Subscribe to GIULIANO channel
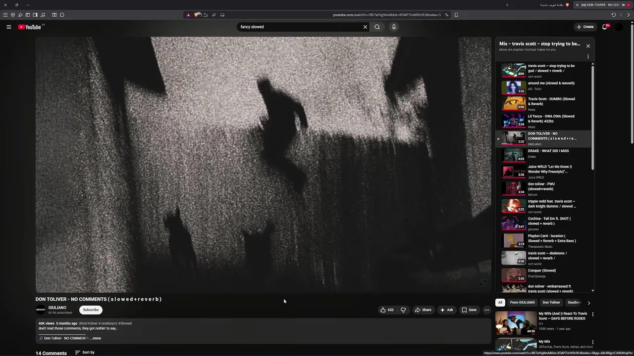The width and height of the screenshot is (634, 356). [x=91, y=310]
